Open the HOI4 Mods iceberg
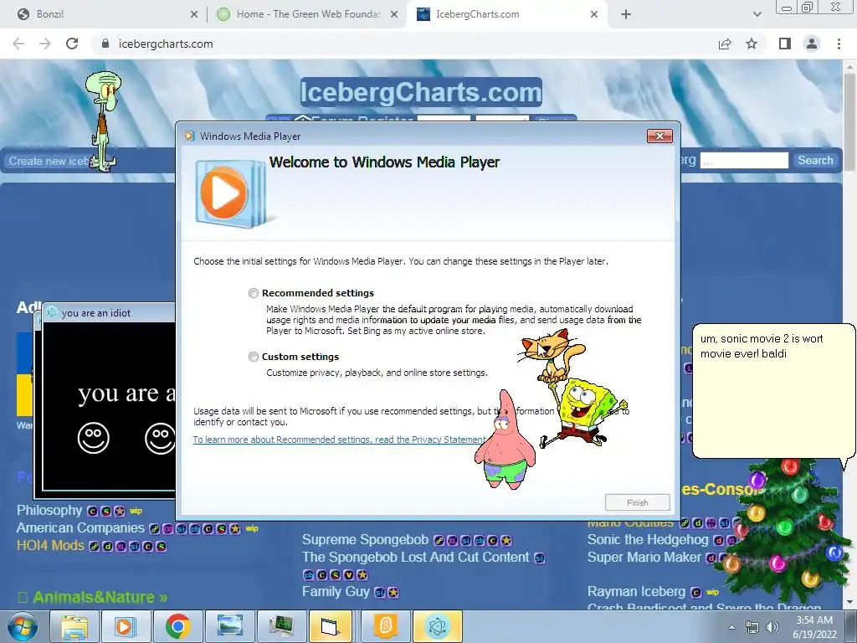857x643 pixels. [x=50, y=546]
